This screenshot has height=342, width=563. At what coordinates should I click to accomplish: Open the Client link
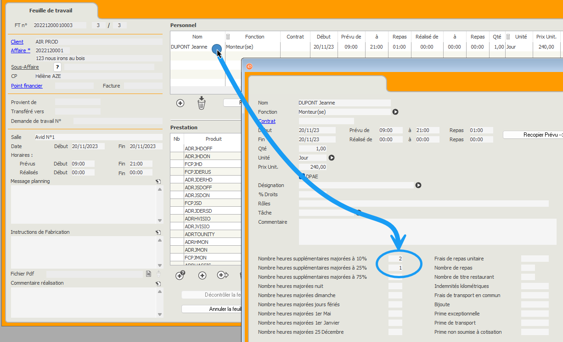click(x=17, y=42)
